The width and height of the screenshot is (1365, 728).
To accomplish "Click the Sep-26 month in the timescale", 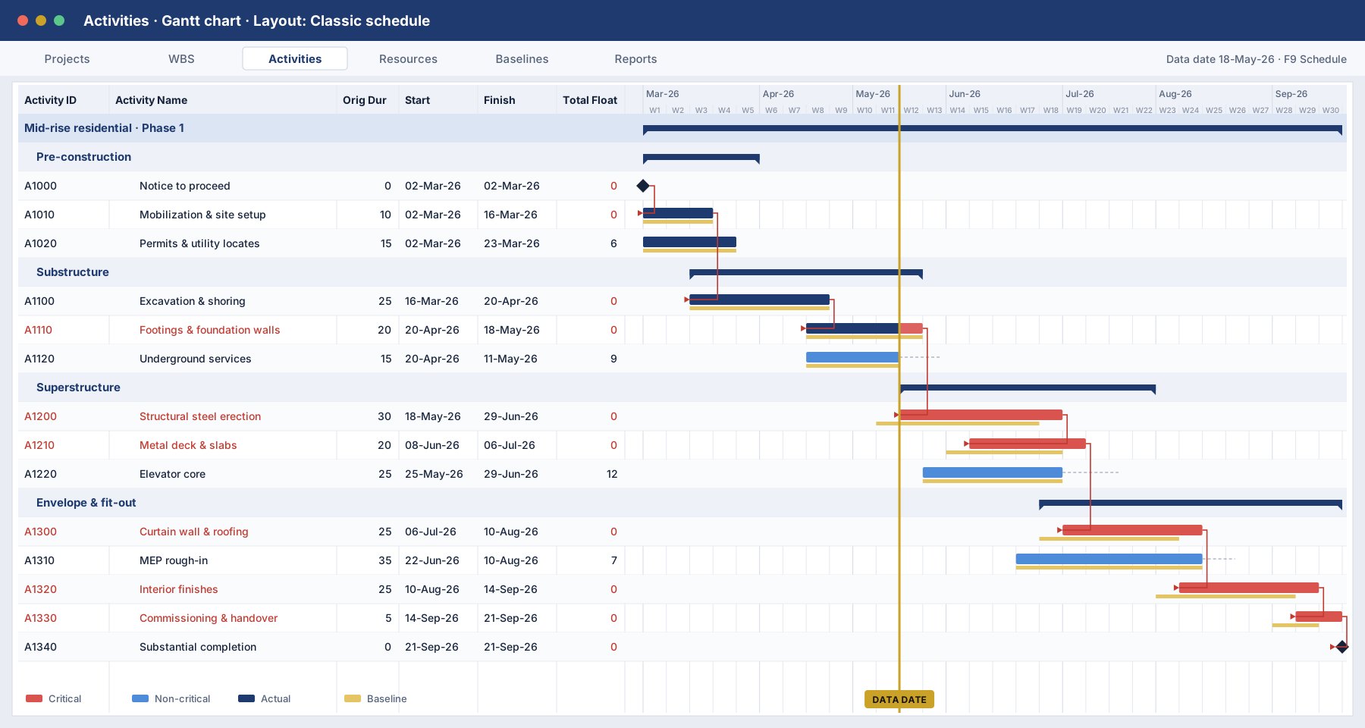I will coord(1291,94).
